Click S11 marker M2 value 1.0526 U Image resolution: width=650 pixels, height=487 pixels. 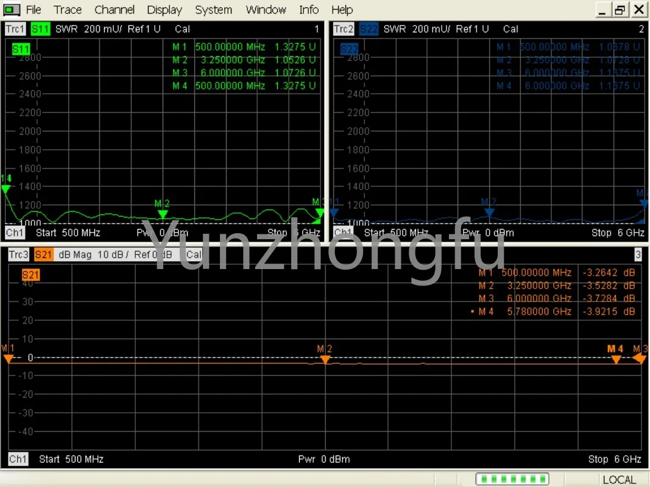coord(295,60)
